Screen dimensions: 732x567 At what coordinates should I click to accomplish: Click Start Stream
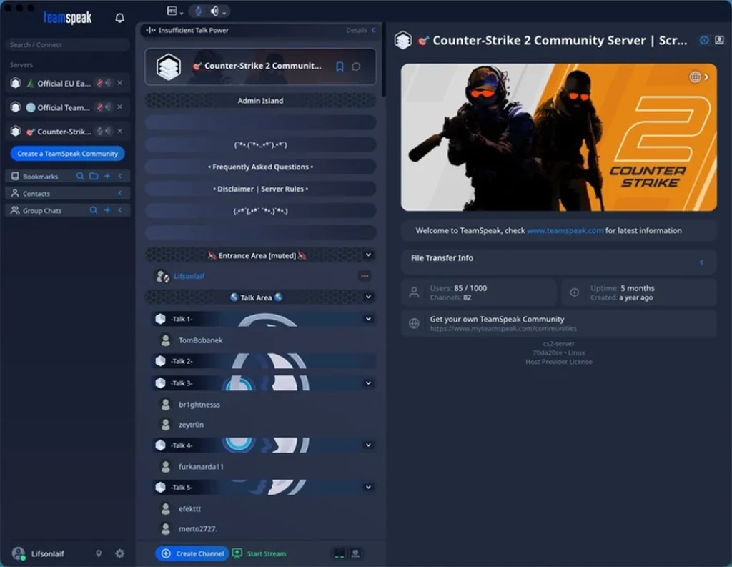[x=259, y=553]
